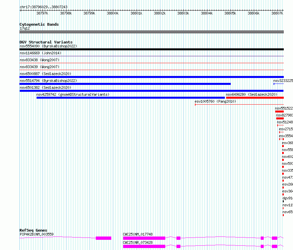Select the red bracket feature under esv3554
This screenshot has height=250, width=293.
point(281,139)
